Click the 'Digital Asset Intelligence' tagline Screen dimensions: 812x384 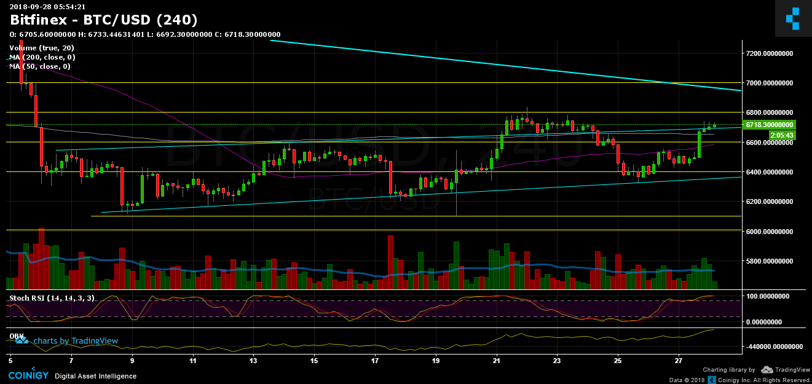point(95,376)
